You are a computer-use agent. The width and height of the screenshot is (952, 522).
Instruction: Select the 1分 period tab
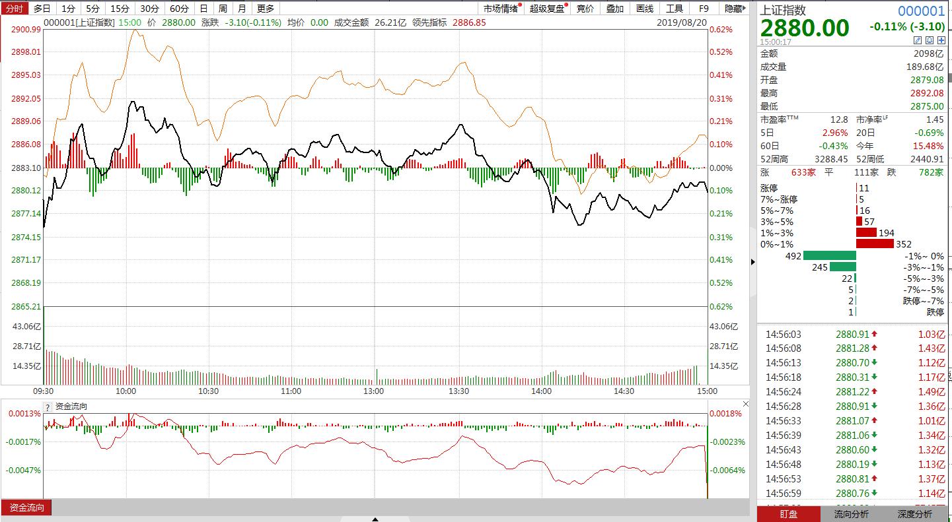pyautogui.click(x=68, y=9)
